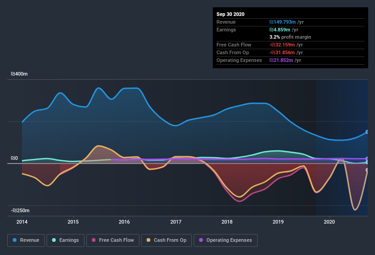Click the Sep 30 2020 tooltip header
This screenshot has height=255, width=375.
230,14
